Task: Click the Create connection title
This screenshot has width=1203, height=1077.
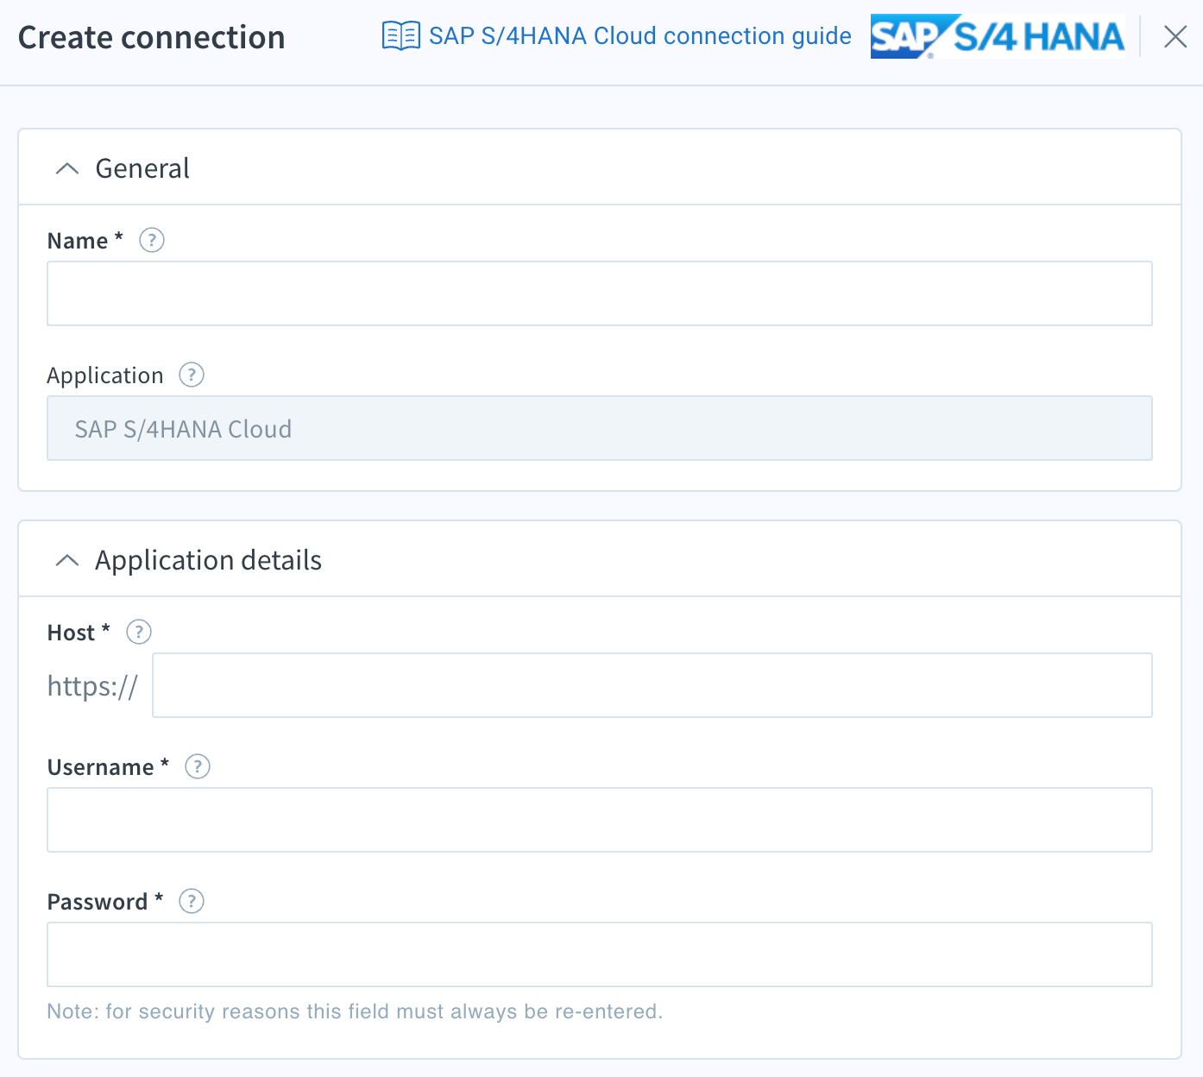Action: [152, 37]
